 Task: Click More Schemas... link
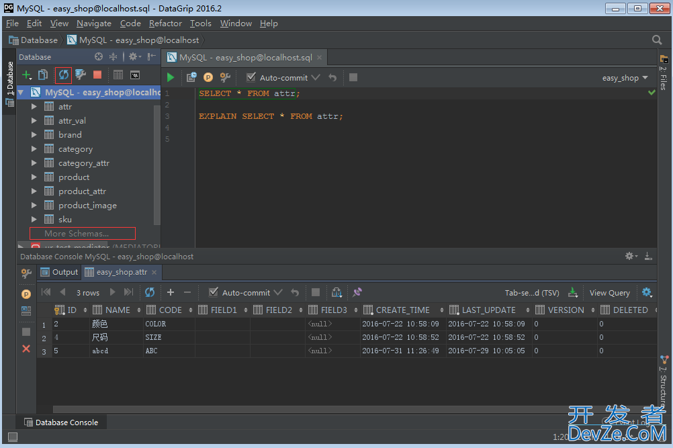coord(77,234)
